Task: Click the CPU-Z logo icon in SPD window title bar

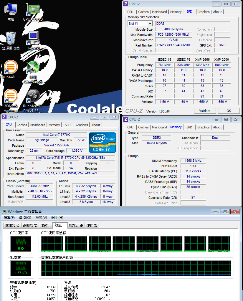Action: tap(126, 4)
